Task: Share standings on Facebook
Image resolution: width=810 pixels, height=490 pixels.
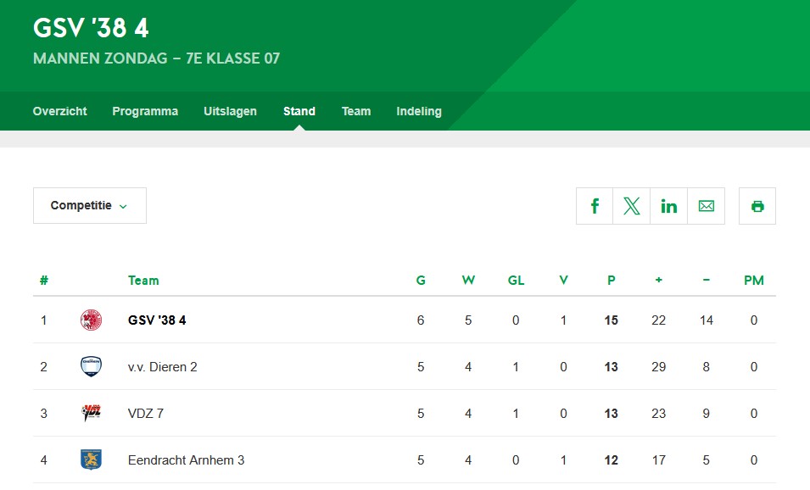Action: (x=595, y=206)
